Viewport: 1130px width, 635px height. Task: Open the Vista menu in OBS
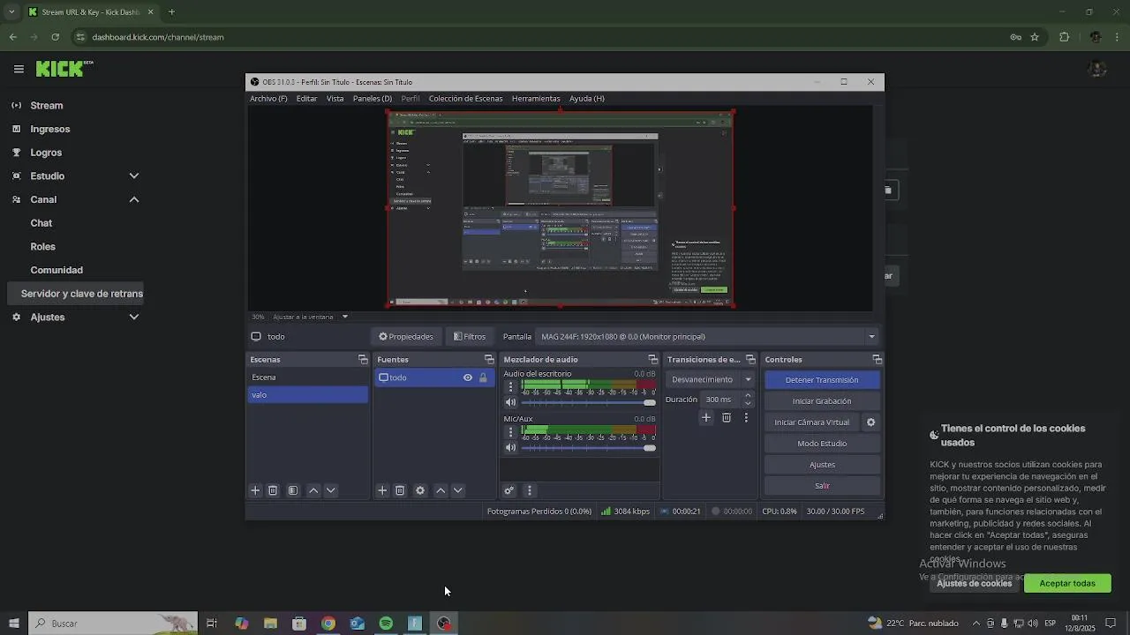[x=335, y=99]
